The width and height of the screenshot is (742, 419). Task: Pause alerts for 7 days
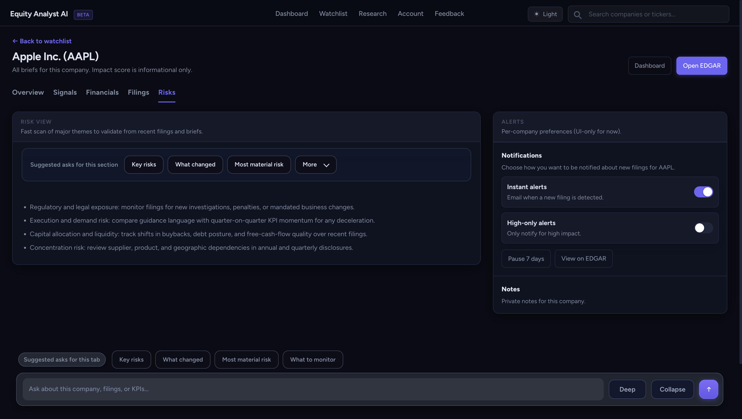pyautogui.click(x=526, y=258)
